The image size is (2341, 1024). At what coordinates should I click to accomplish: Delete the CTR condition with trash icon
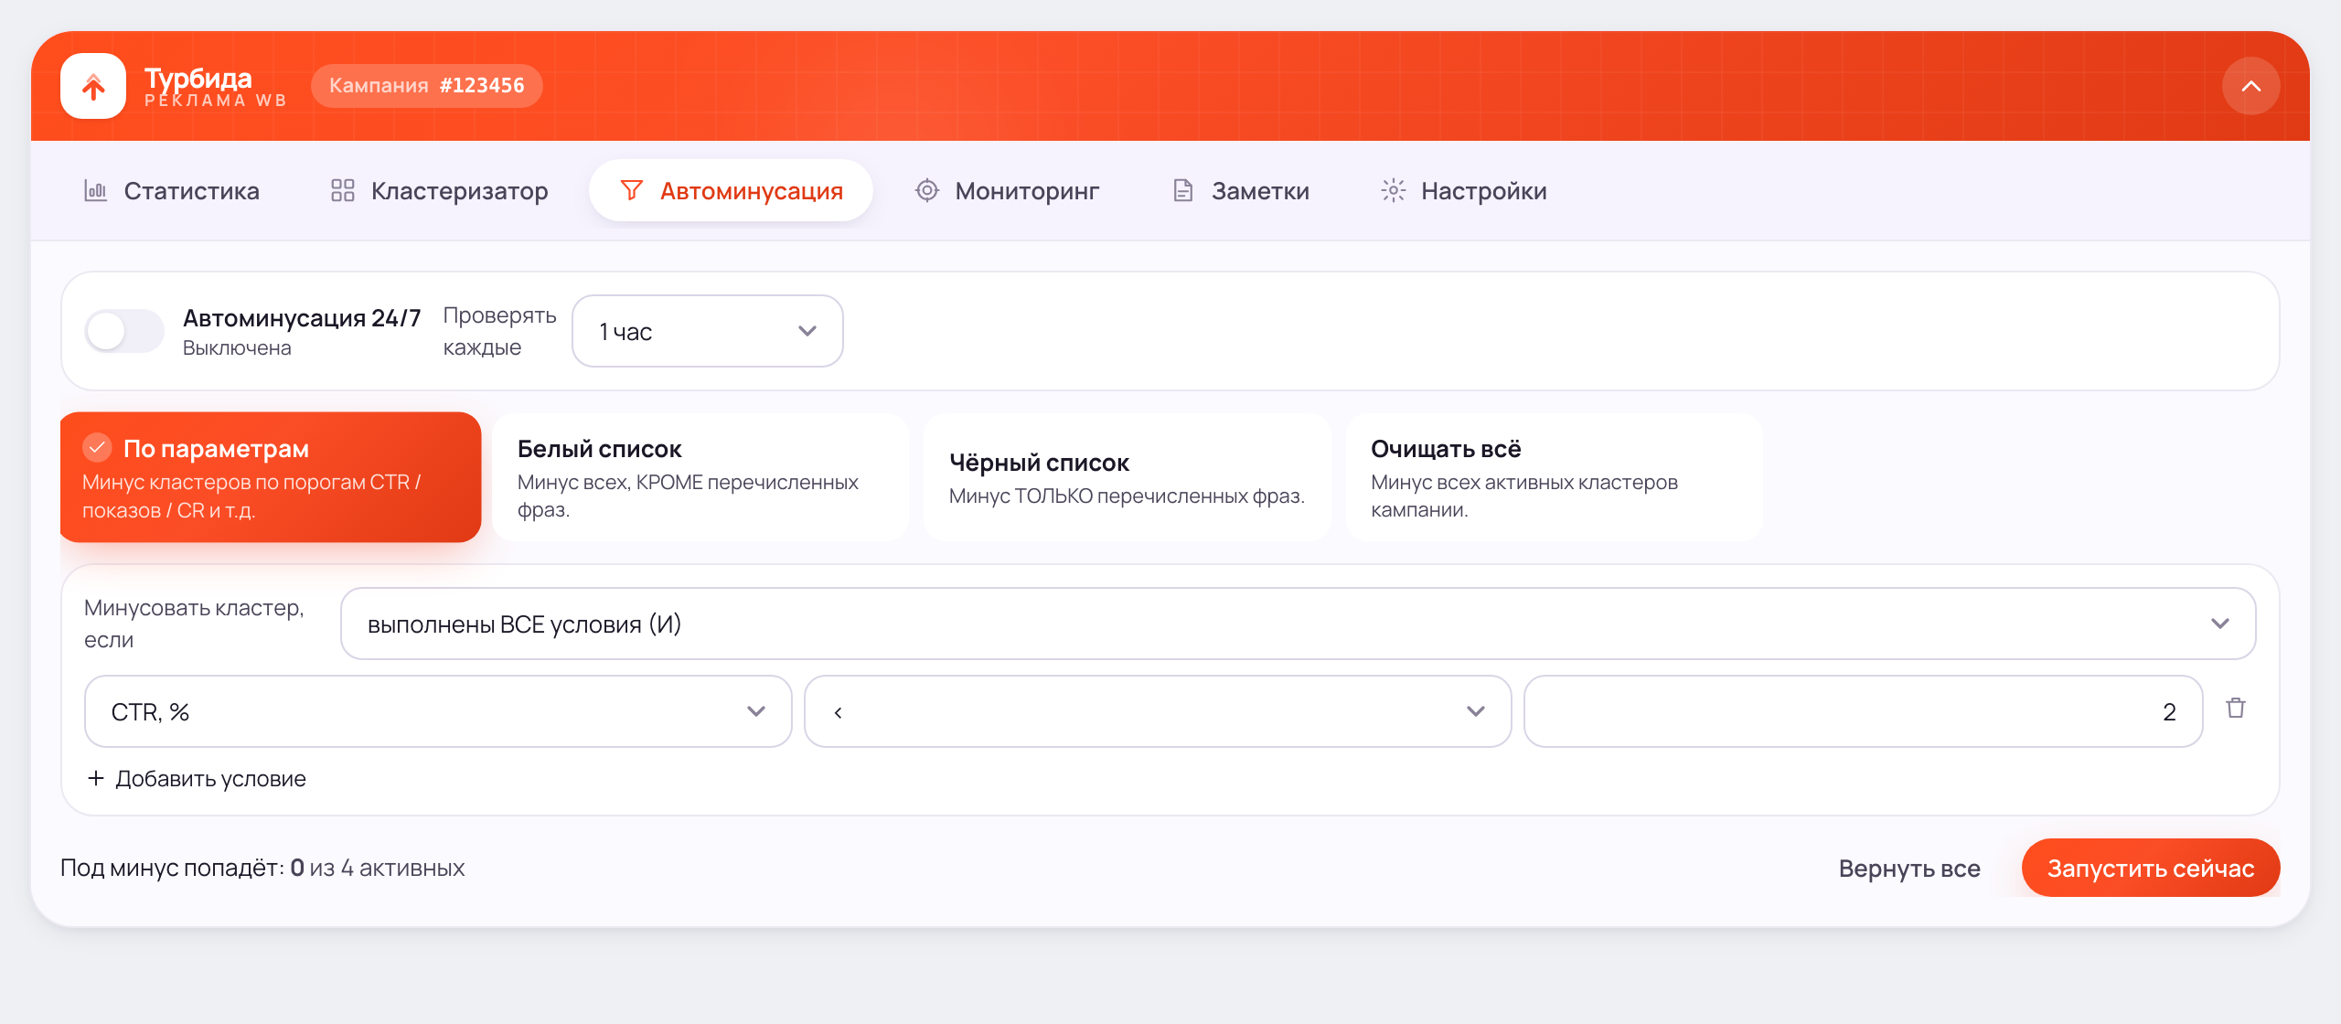click(2236, 709)
